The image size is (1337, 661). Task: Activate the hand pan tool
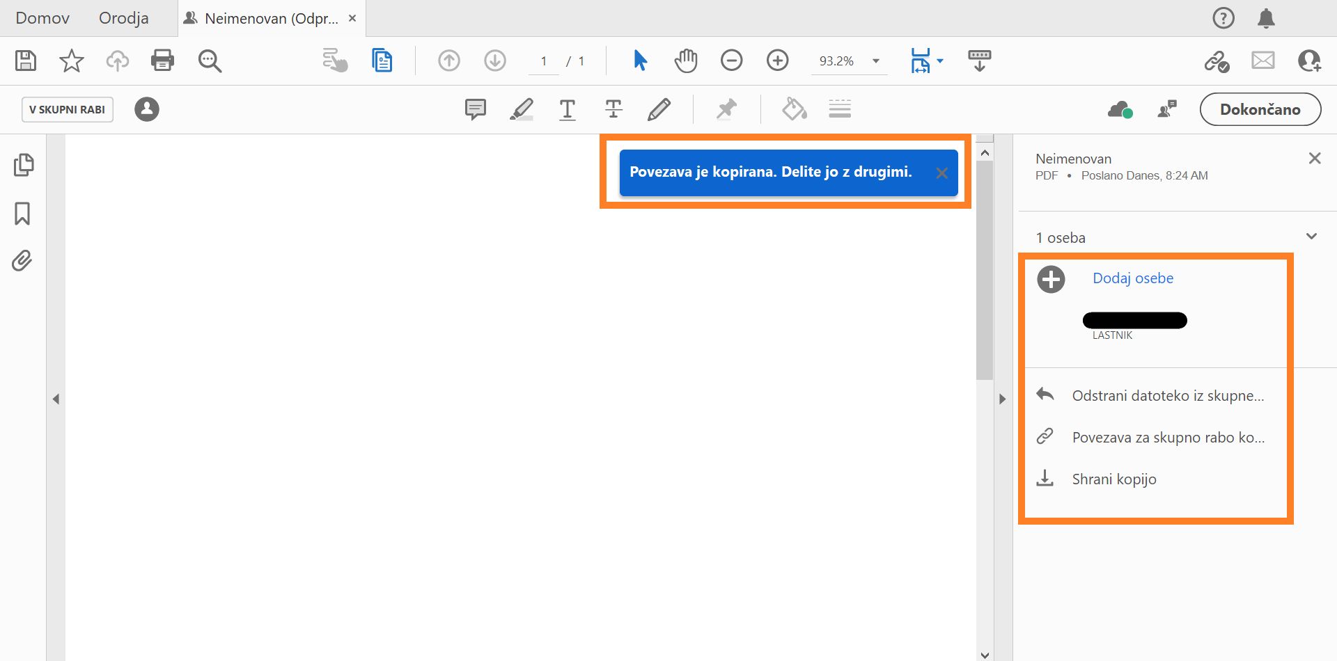click(686, 61)
